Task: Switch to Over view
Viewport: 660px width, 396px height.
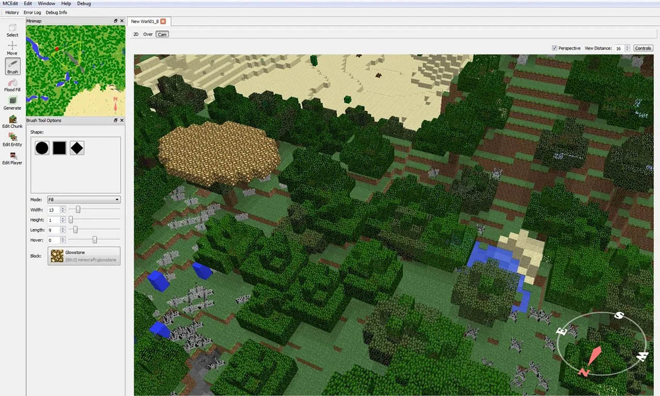Action: click(x=148, y=35)
